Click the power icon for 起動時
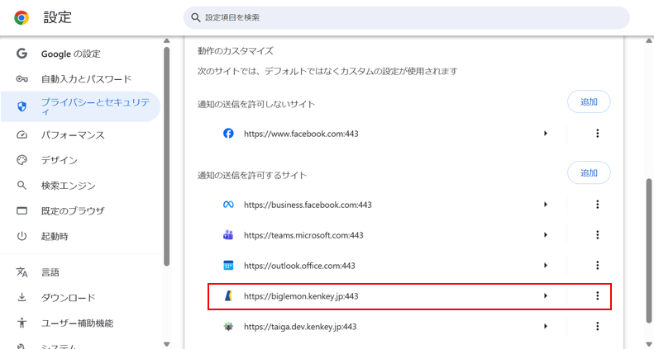This screenshot has width=654, height=349. click(x=21, y=236)
